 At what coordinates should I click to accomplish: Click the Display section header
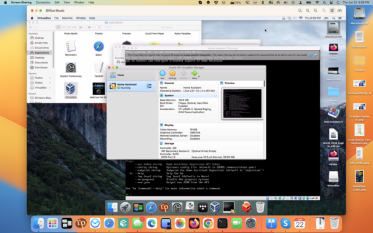click(169, 125)
